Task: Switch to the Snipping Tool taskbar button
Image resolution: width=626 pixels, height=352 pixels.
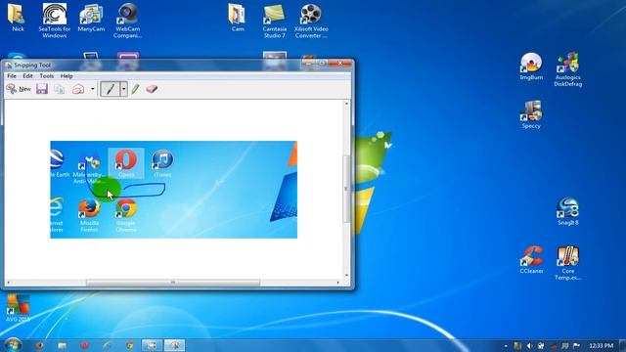Action: click(x=174, y=345)
